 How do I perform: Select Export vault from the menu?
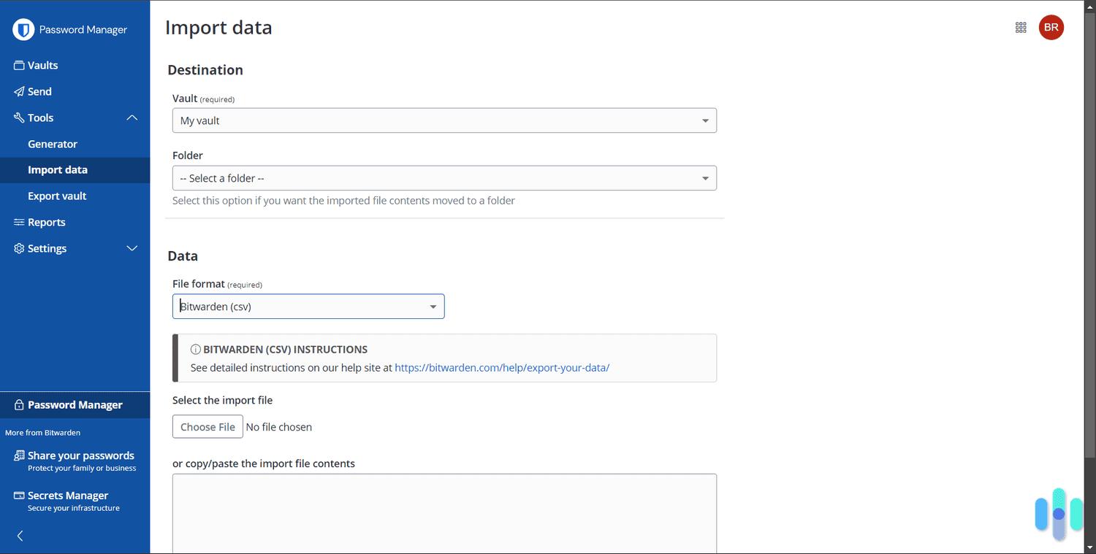(x=58, y=196)
